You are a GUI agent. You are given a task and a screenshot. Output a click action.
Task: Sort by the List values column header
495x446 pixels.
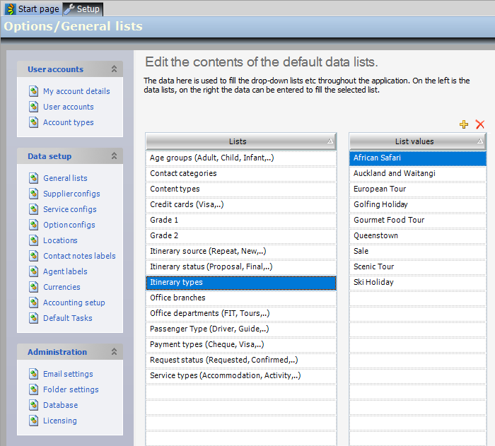pos(414,141)
